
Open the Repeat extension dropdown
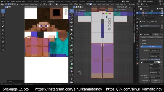pos(154,70)
